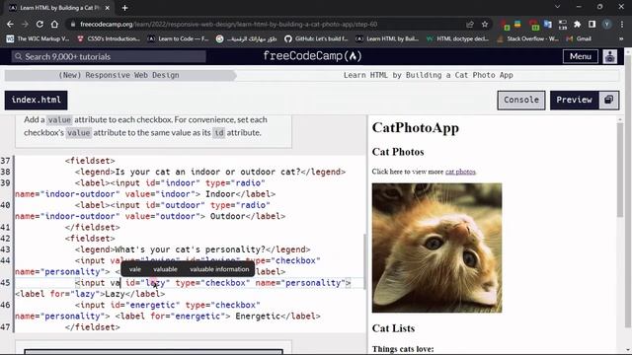Click the lock site info icon
Image resolution: width=632 pixels, height=355 pixels.
click(x=73, y=24)
